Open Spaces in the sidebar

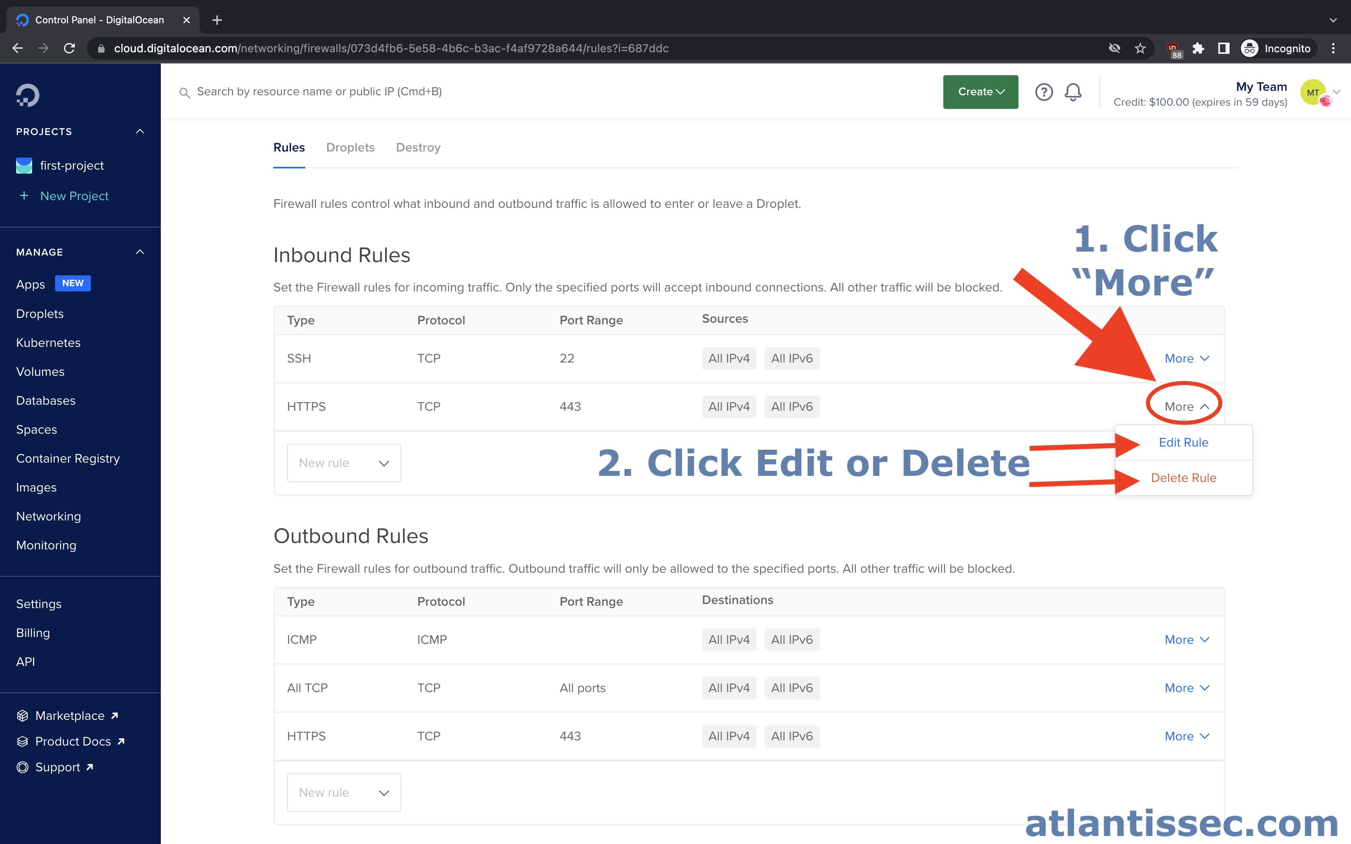click(36, 429)
